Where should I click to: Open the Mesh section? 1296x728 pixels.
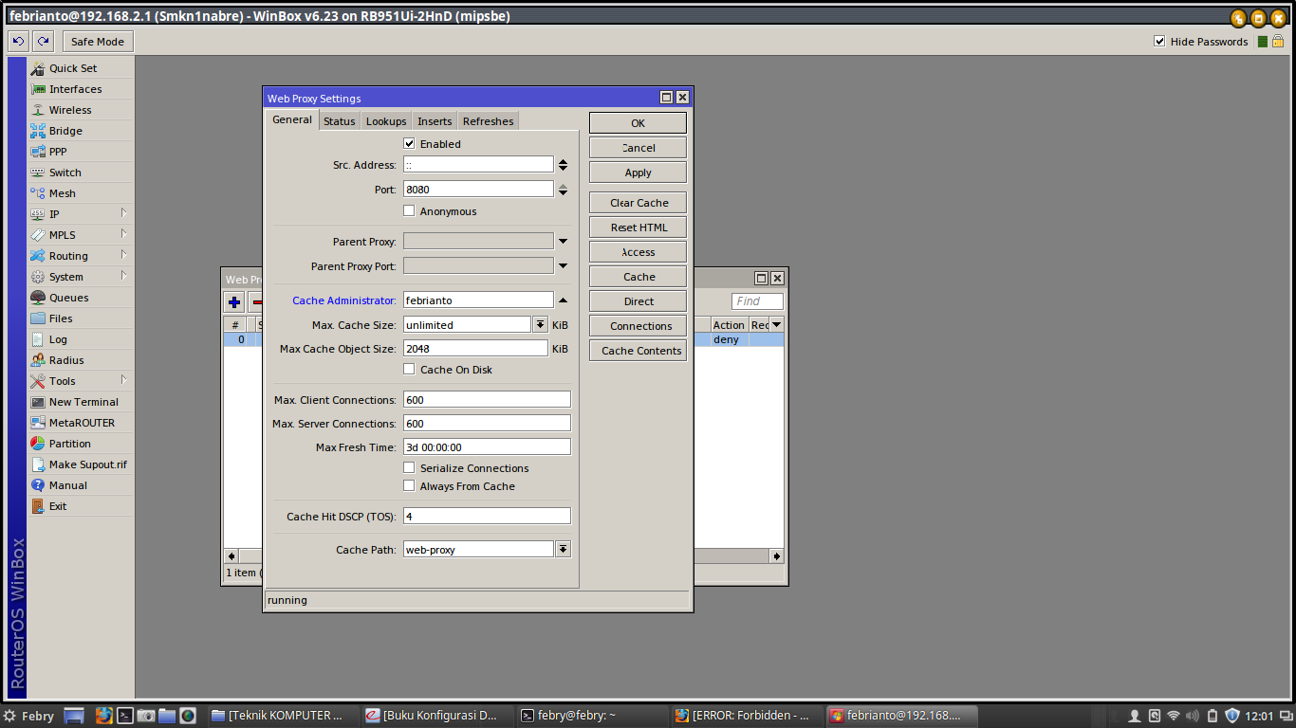pyautogui.click(x=62, y=193)
